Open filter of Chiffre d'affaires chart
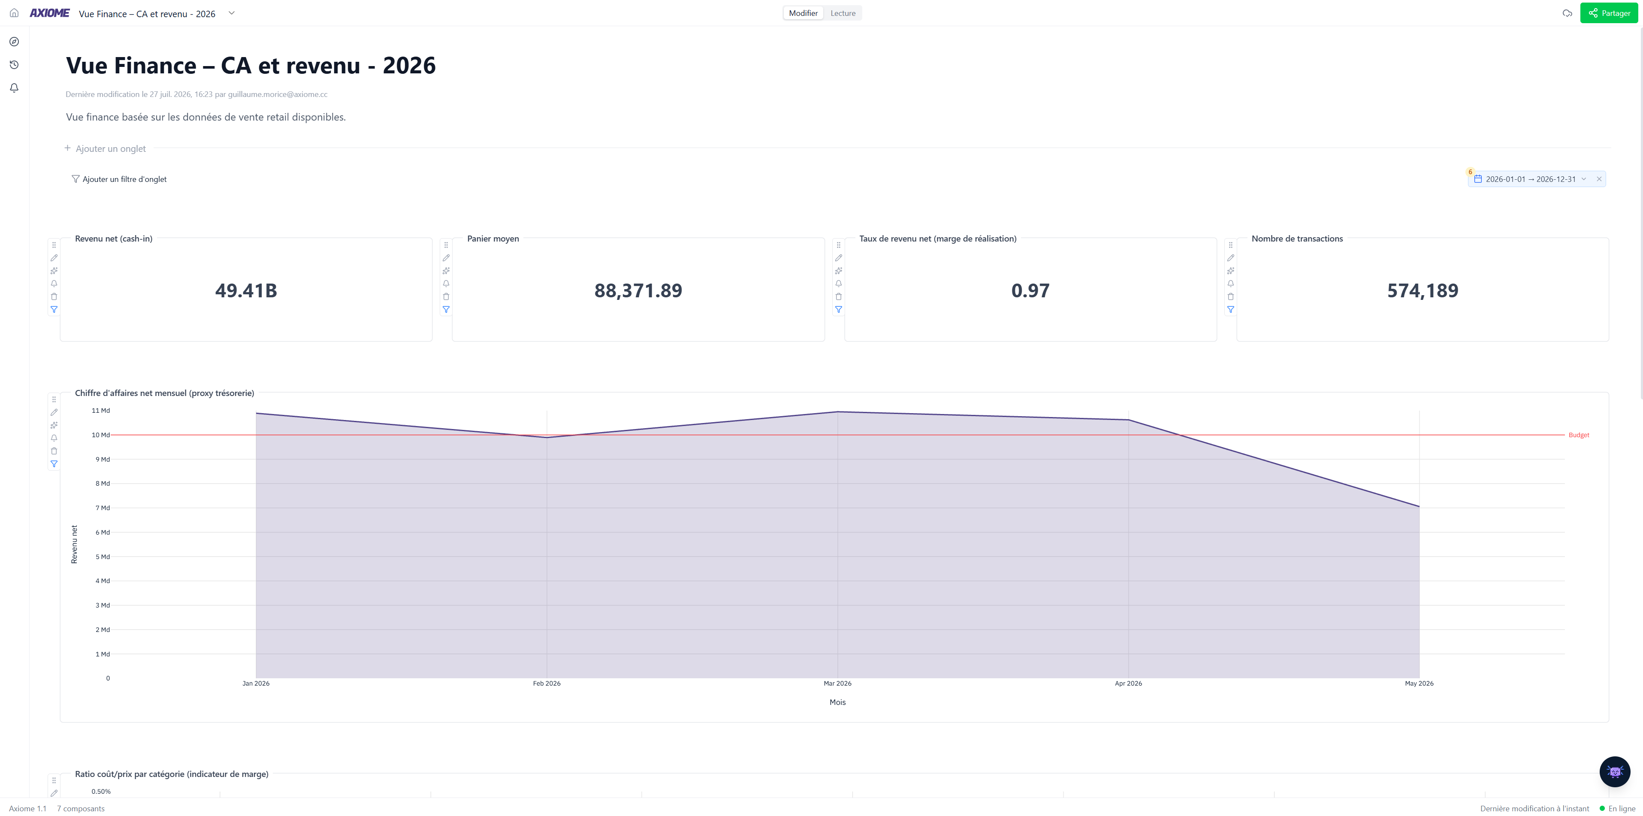The width and height of the screenshot is (1643, 816). [x=54, y=464]
